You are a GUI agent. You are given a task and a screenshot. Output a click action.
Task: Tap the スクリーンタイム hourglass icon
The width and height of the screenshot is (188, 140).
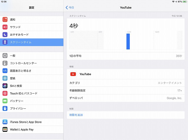(5, 42)
